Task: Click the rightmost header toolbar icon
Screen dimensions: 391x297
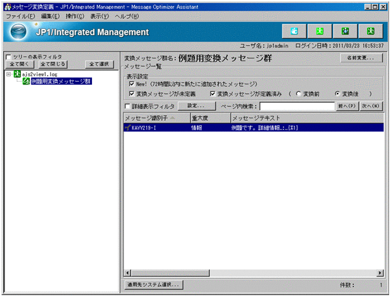Action: click(x=370, y=31)
